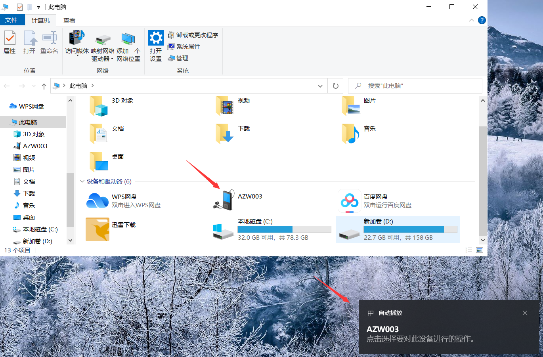Viewport: 543px width, 357px height.
Task: Click 卸载或更改程序 uninstall programs
Action: (193, 35)
